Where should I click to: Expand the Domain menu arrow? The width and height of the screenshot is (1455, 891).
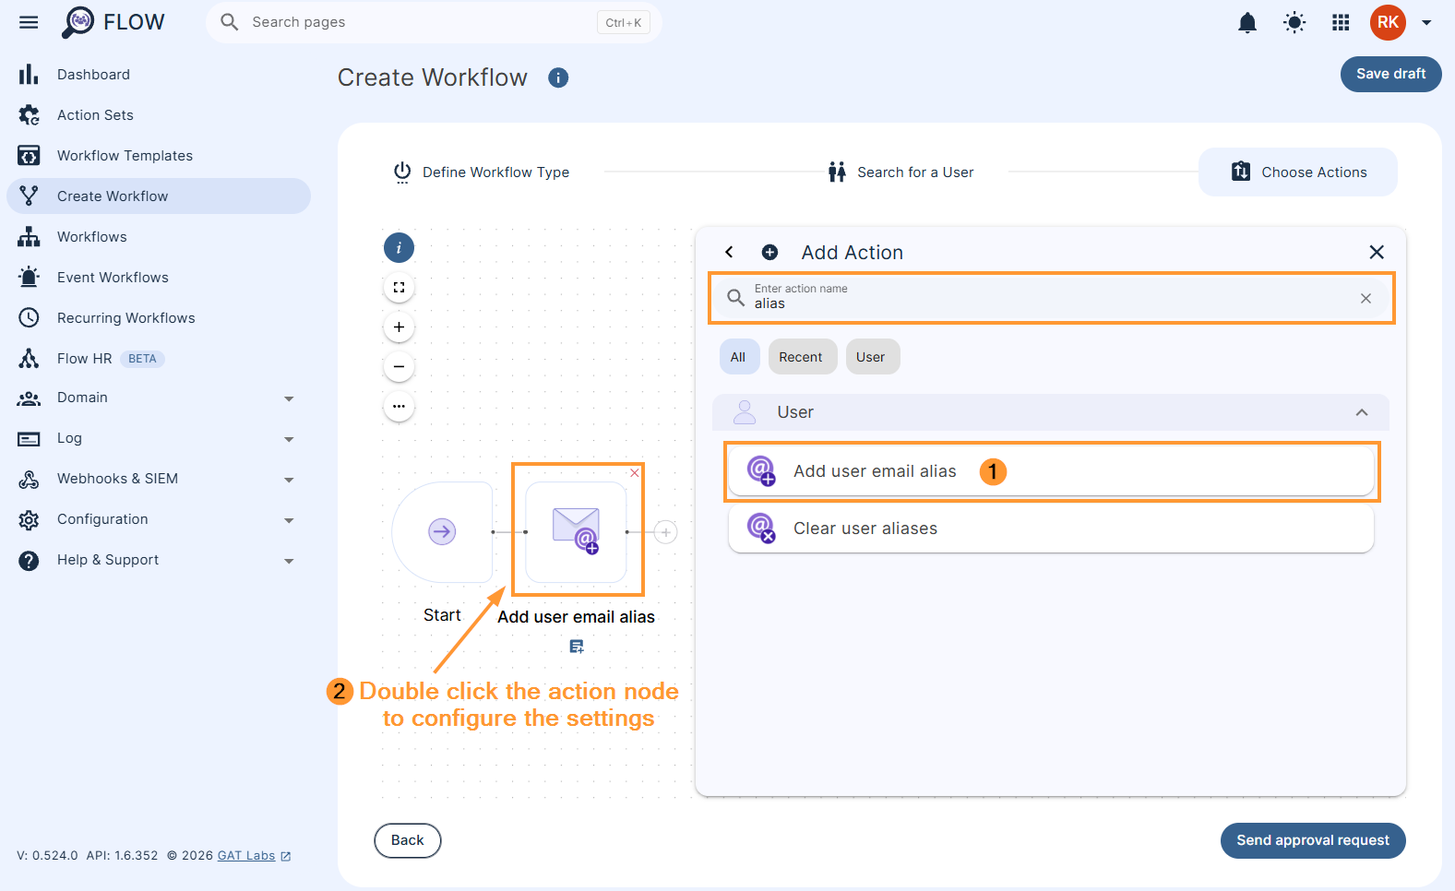(289, 398)
